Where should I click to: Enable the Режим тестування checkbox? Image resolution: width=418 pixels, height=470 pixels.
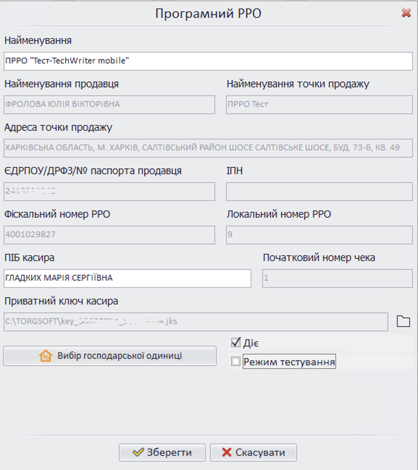[x=236, y=361]
